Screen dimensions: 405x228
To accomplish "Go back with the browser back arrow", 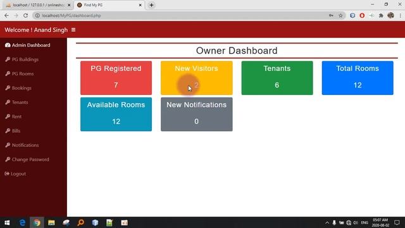I will [x=7, y=15].
